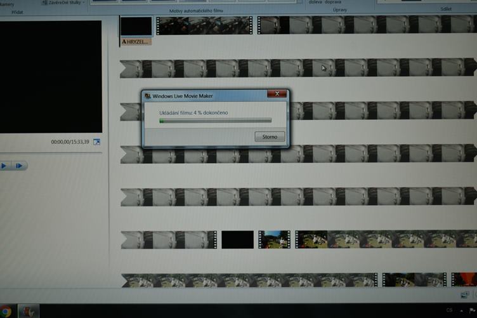Screen dimensions: 477x318
Task: Open the Závěrečné titulky dropdown
Action: tap(63, 3)
